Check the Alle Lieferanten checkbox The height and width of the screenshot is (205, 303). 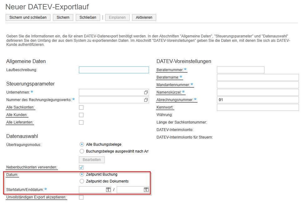[x=81, y=123]
